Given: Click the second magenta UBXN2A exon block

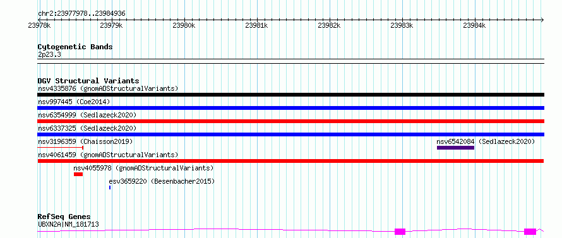Looking at the screenshot, I should tap(530, 232).
